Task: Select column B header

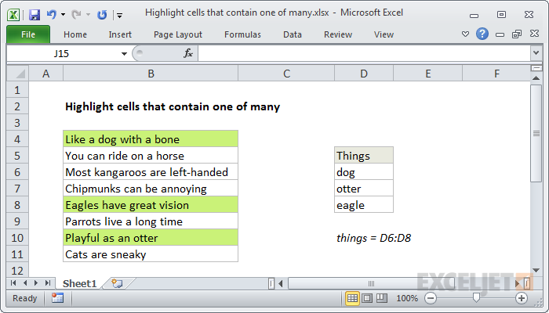Action: pos(151,74)
